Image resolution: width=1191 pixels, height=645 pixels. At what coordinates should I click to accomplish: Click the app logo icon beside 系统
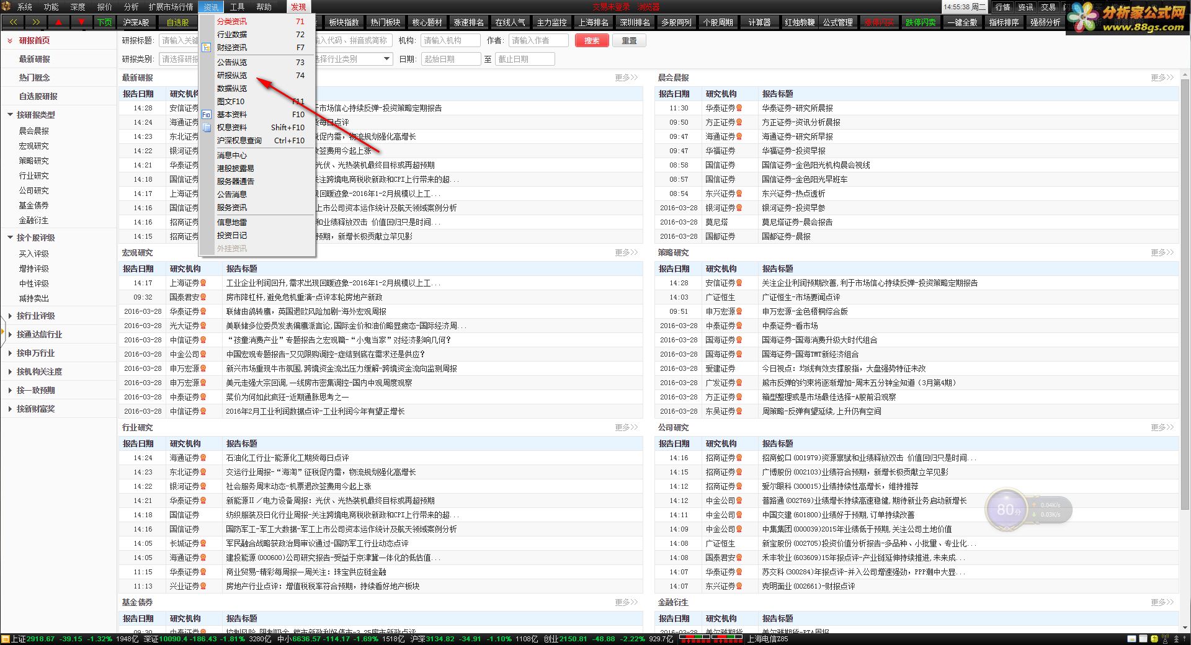tap(7, 6)
